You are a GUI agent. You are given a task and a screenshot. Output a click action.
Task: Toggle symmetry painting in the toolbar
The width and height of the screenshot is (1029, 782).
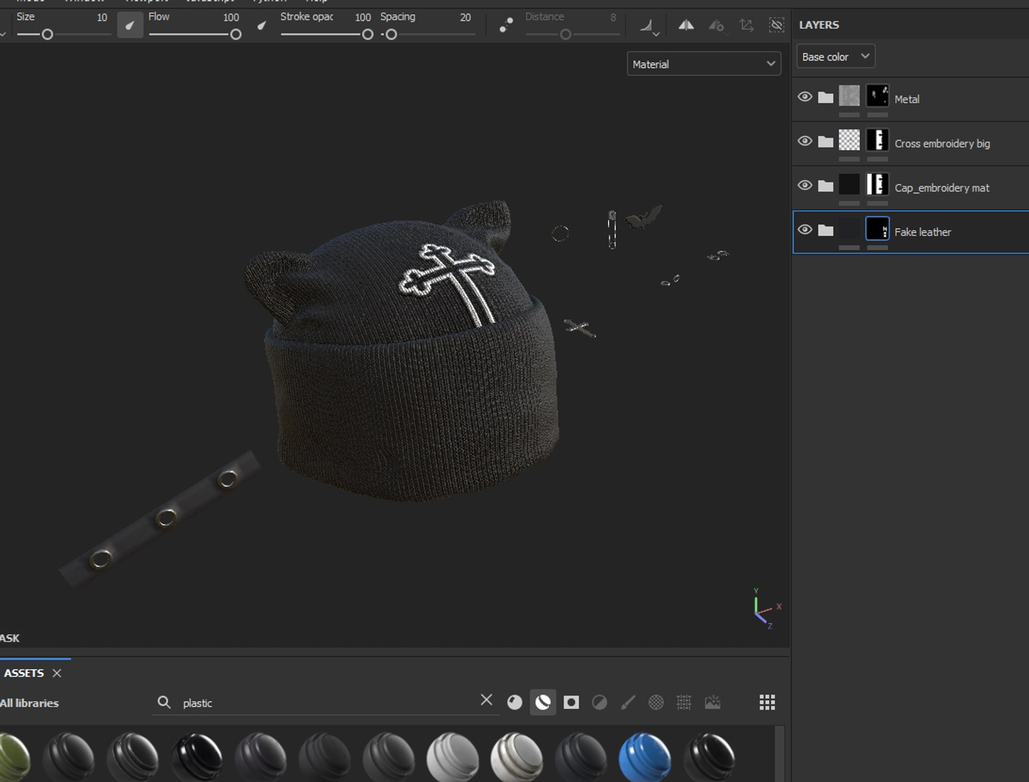point(686,25)
